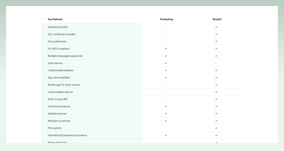Select the 'Multiple languages supported' row label
This screenshot has width=284, height=151.
(x=65, y=56)
